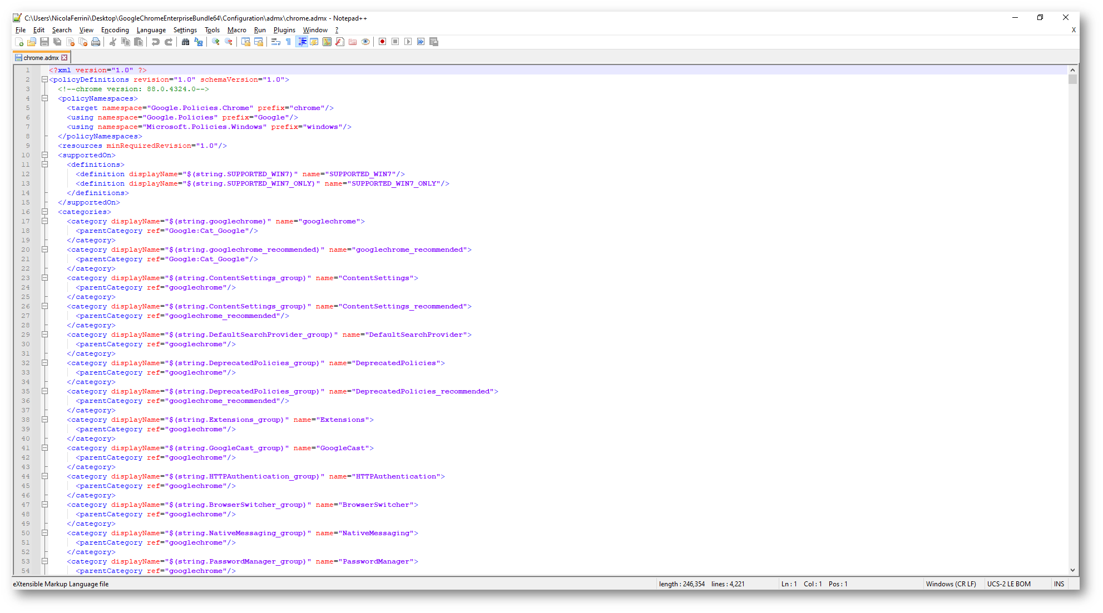This screenshot has width=1103, height=613.
Task: Toggle synchronized vertical scrolling
Action: coord(246,42)
